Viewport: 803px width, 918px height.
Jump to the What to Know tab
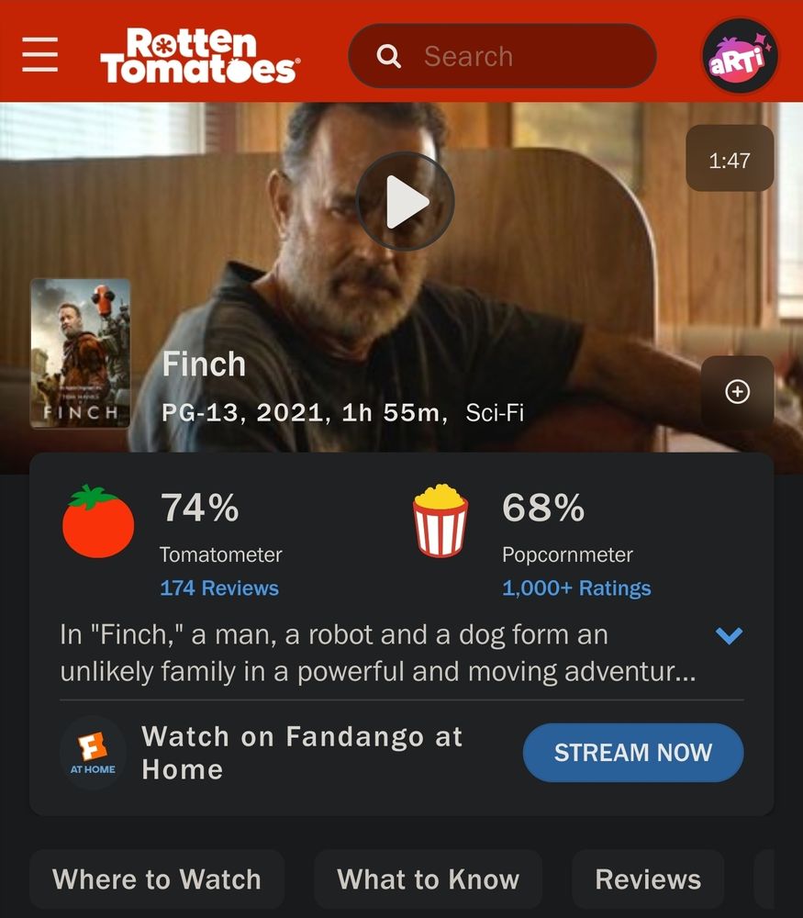[x=428, y=879]
